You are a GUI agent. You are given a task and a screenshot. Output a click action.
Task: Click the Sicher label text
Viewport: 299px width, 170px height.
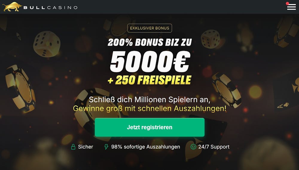click(x=86, y=147)
